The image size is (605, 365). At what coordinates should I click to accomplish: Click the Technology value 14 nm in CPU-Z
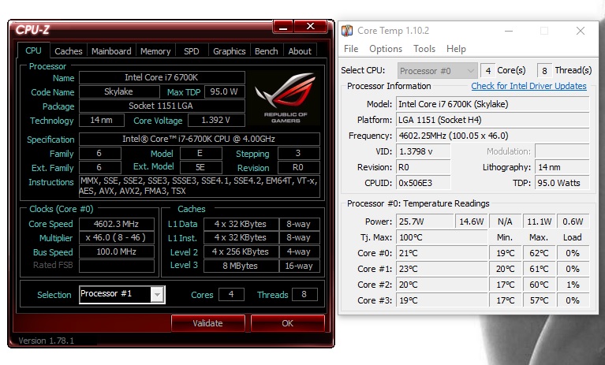[x=102, y=121]
